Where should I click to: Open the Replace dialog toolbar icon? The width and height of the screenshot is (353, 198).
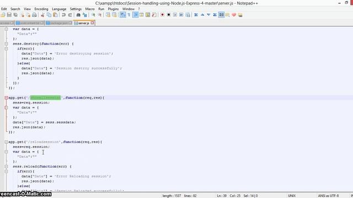(x=85, y=15)
